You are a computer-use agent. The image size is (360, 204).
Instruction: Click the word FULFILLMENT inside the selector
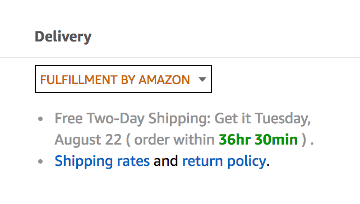[x=79, y=80]
